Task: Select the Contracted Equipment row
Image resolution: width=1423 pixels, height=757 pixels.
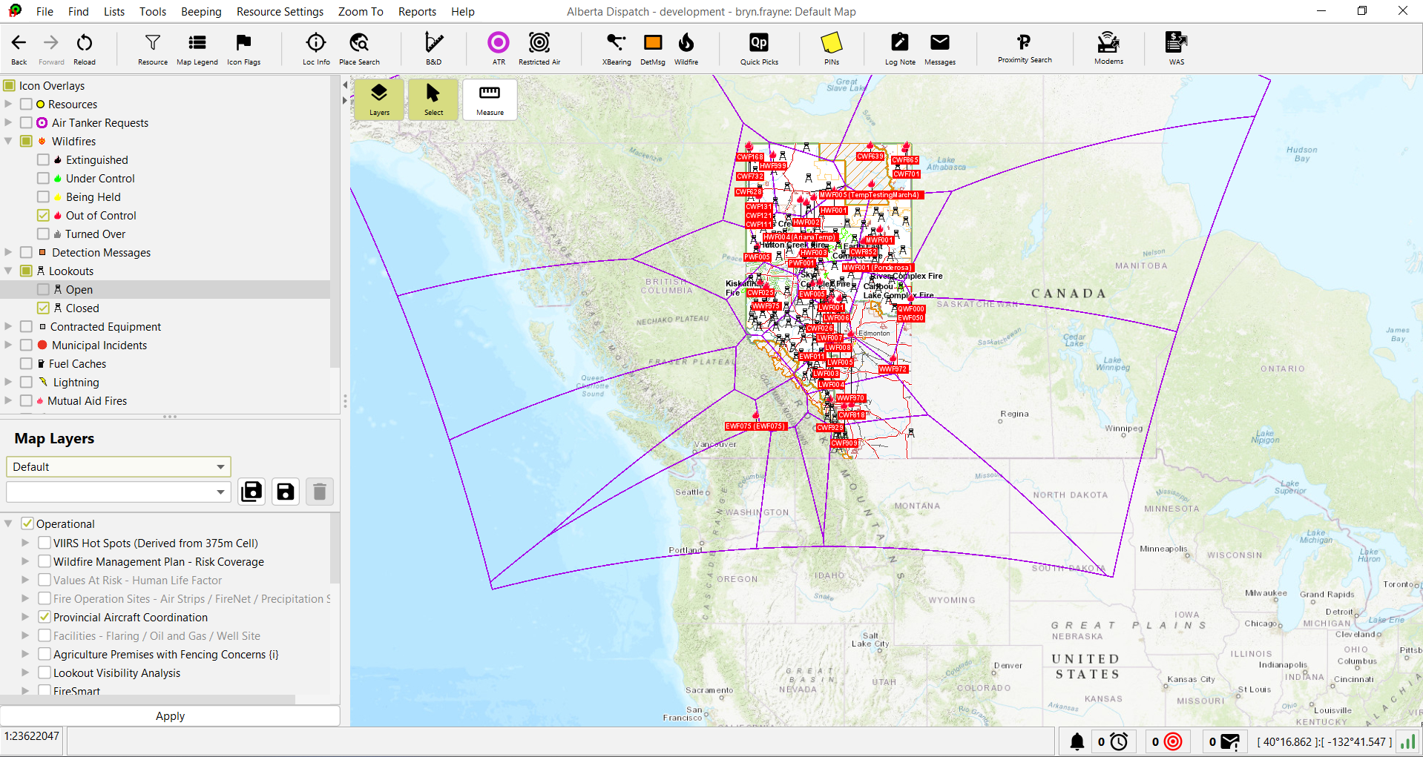Action: coord(165,327)
